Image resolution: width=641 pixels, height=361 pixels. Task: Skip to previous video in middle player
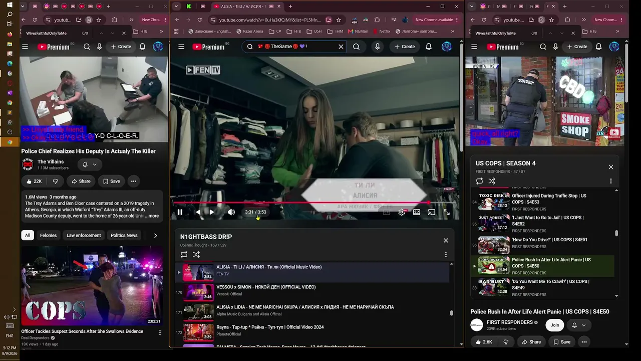coord(197,212)
